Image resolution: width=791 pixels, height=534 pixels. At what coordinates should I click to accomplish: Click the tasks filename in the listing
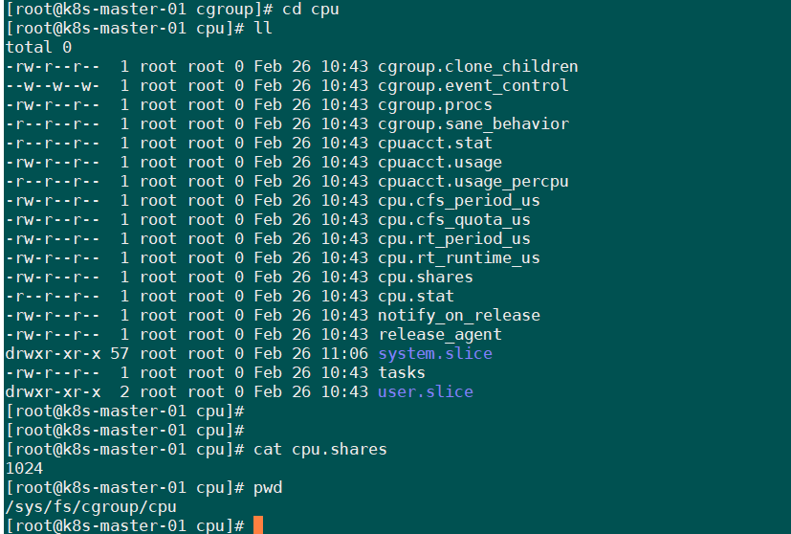[402, 372]
